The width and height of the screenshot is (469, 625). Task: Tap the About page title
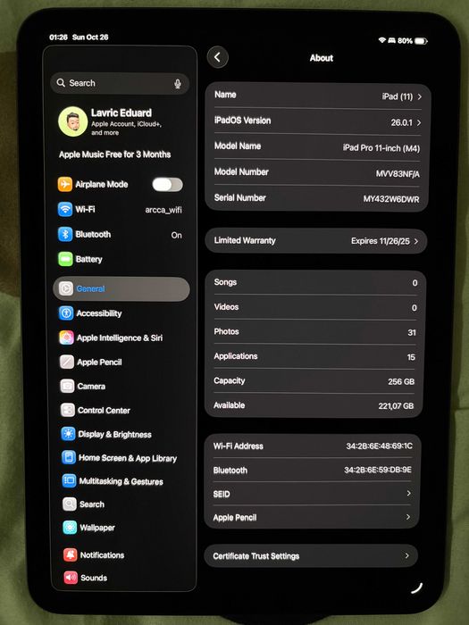(322, 58)
